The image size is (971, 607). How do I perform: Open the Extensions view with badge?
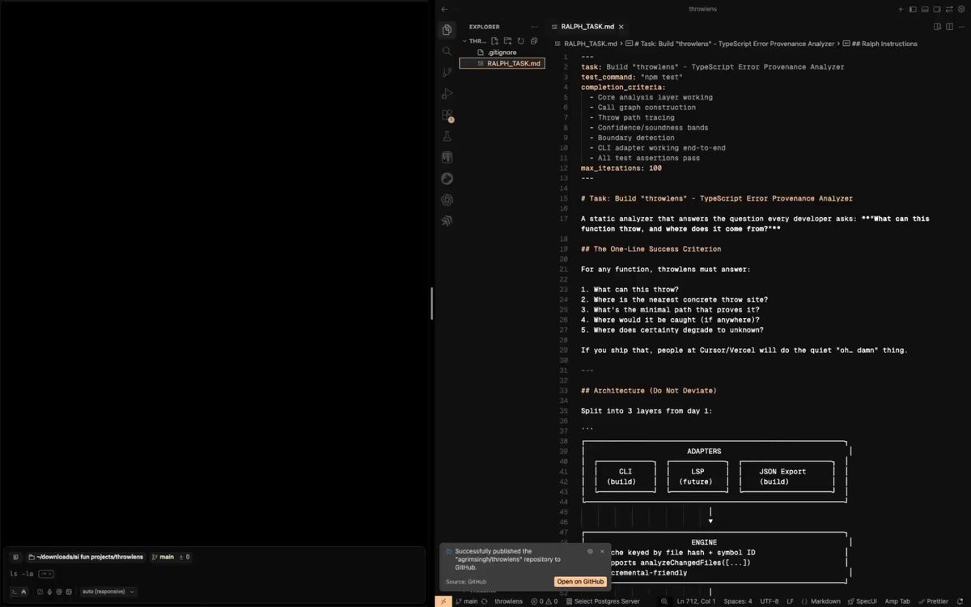(x=447, y=116)
